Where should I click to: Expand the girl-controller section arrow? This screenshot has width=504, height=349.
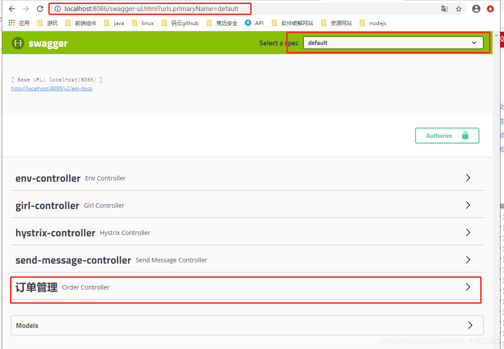point(468,205)
